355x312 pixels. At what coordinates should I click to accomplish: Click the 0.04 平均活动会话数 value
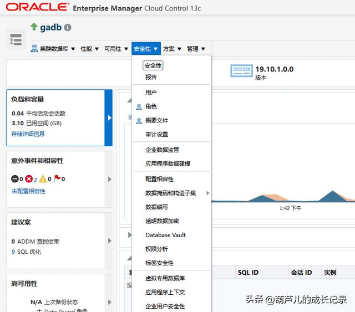38,114
